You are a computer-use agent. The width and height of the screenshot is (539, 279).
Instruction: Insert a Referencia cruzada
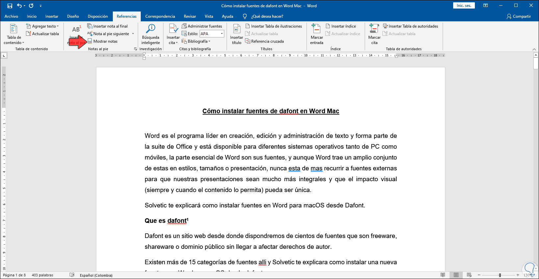tap(264, 41)
